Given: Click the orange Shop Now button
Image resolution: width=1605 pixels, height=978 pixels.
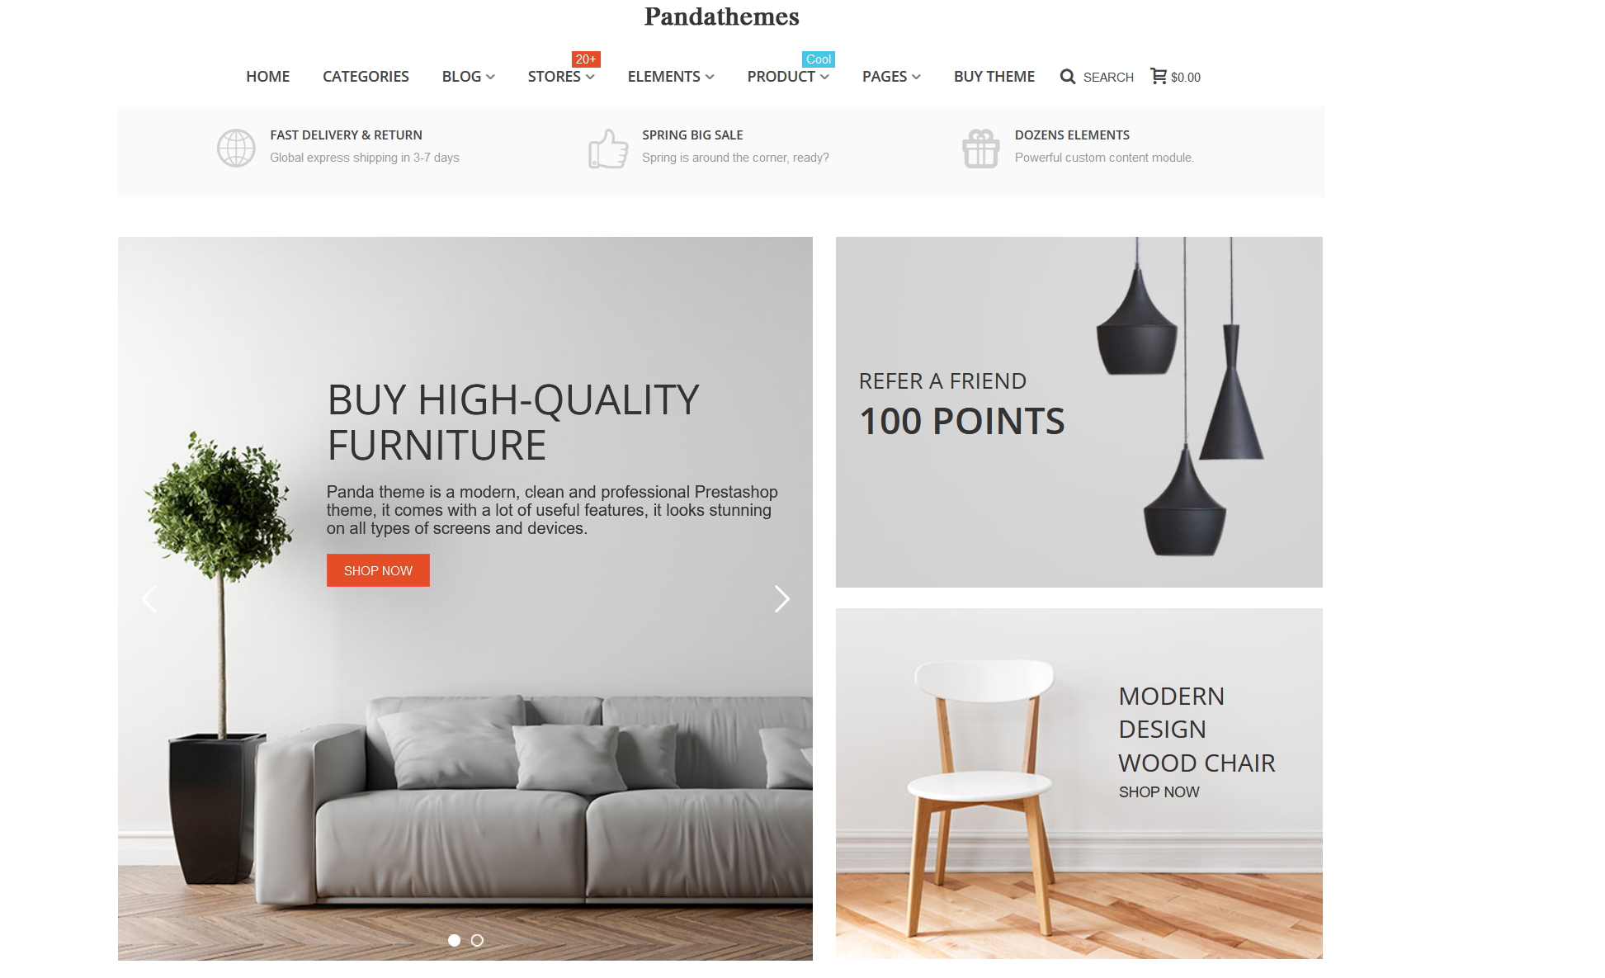Looking at the screenshot, I should tap(378, 570).
